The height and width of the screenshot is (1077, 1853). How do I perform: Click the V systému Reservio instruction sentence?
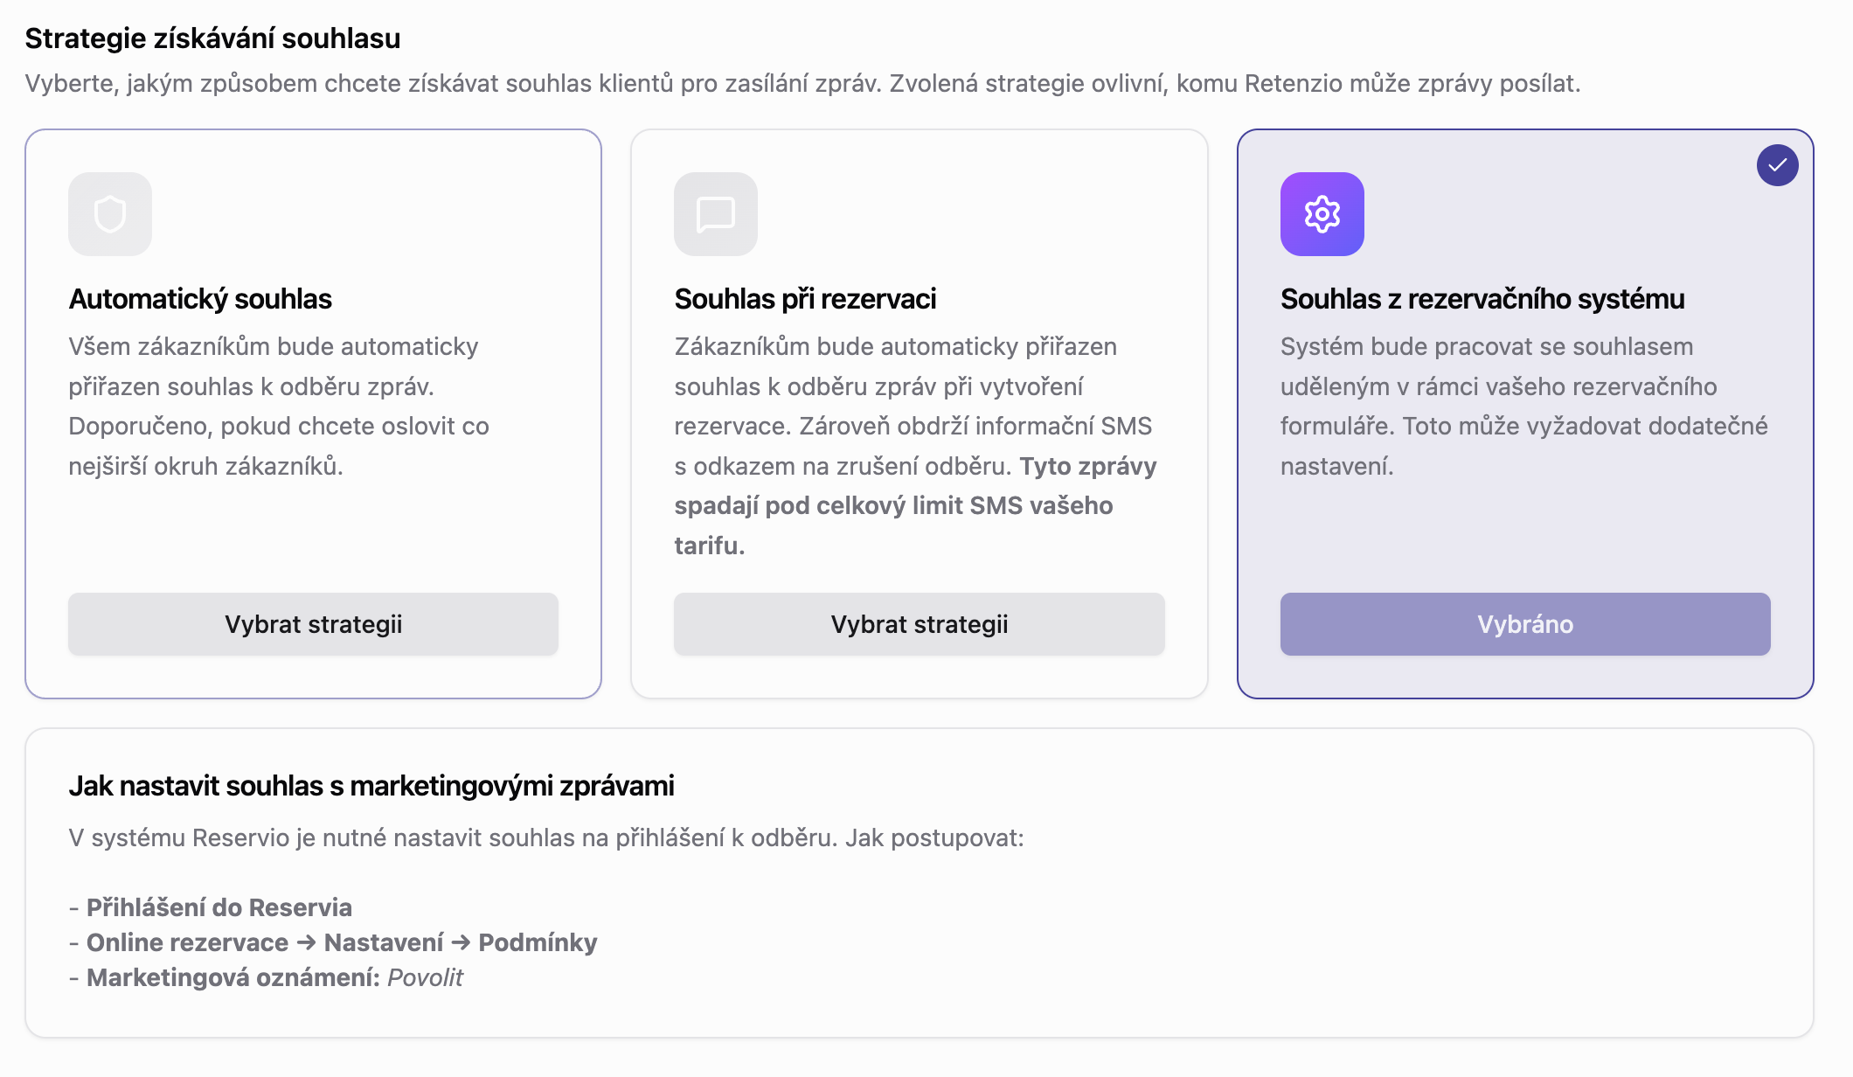click(545, 838)
